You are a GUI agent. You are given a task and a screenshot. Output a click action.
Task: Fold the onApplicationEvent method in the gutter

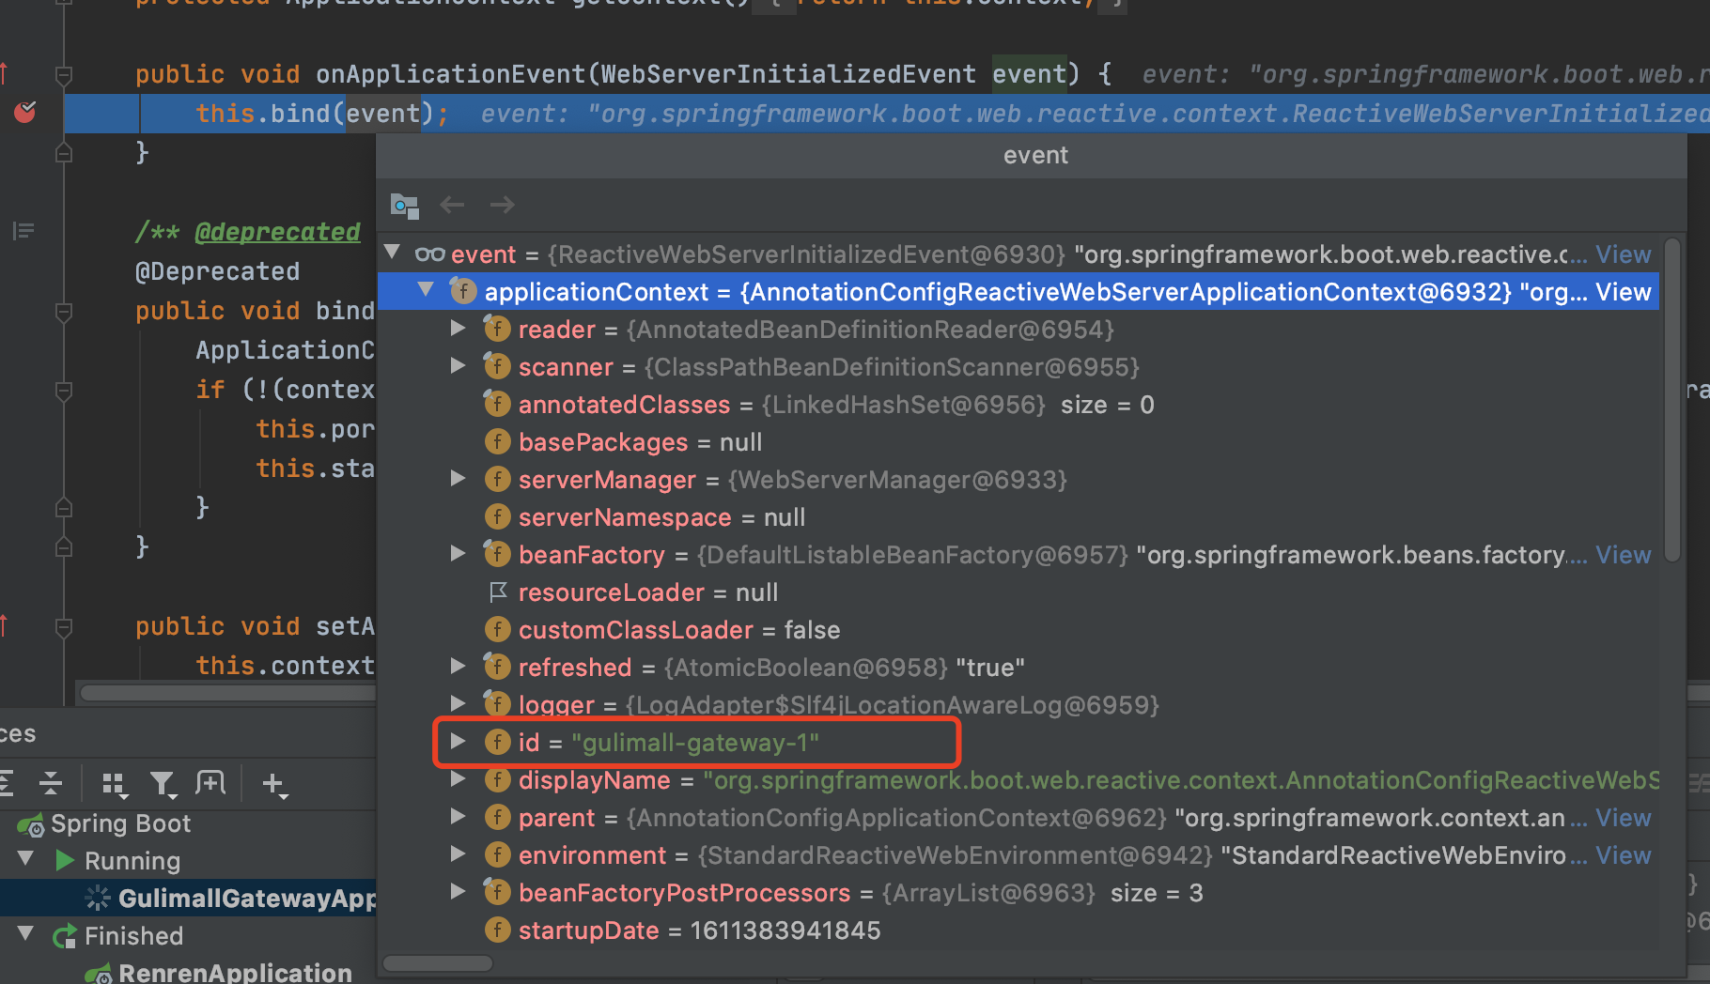[x=64, y=74]
